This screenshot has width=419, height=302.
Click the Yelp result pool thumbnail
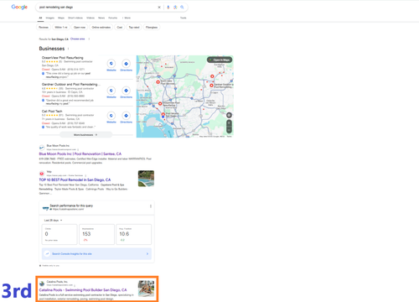point(146,179)
